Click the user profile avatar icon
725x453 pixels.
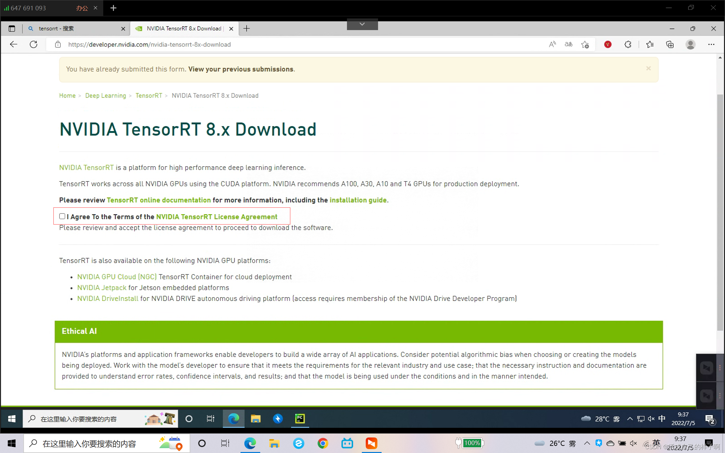[690, 44]
